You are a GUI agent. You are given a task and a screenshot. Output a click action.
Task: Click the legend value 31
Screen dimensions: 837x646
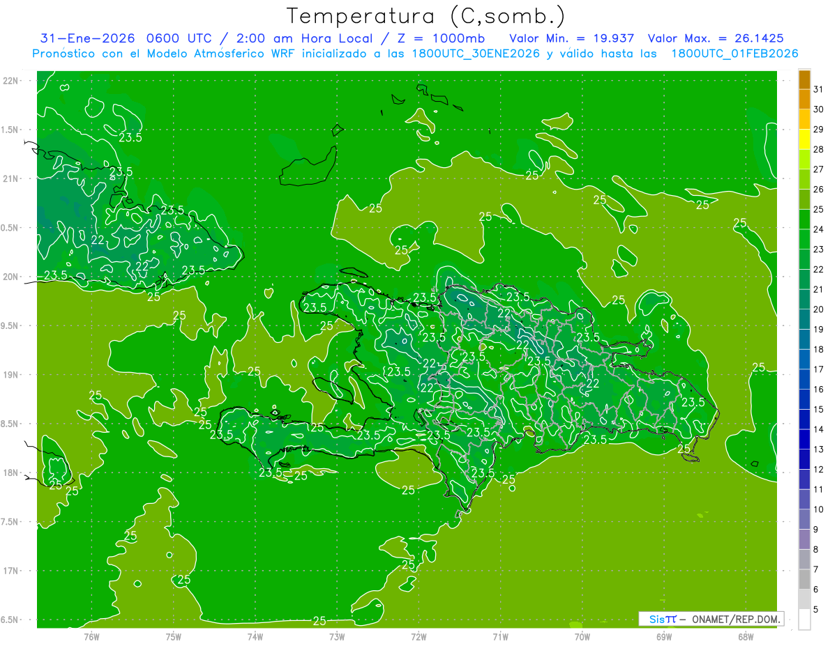819,89
